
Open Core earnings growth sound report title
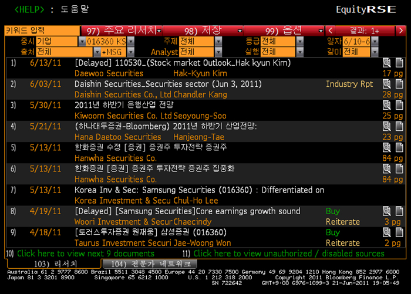click(x=187, y=211)
